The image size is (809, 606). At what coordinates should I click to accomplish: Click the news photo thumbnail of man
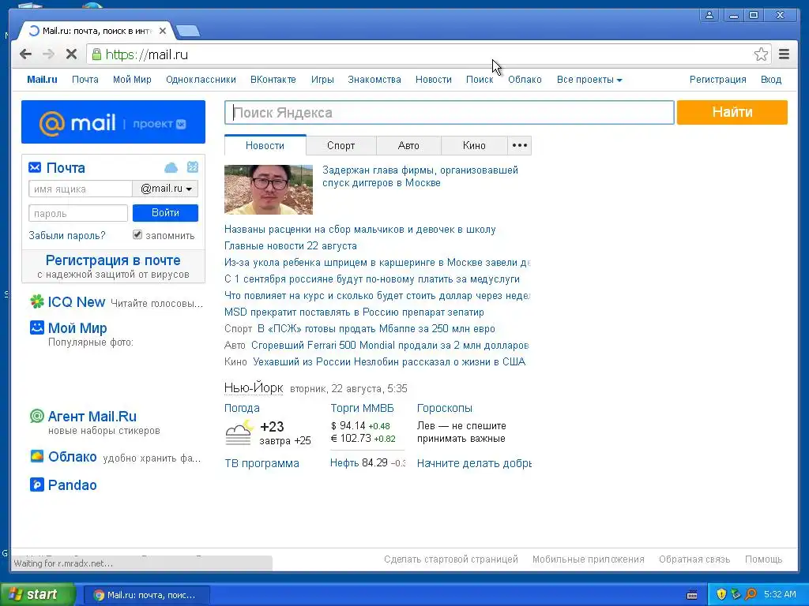[269, 189]
